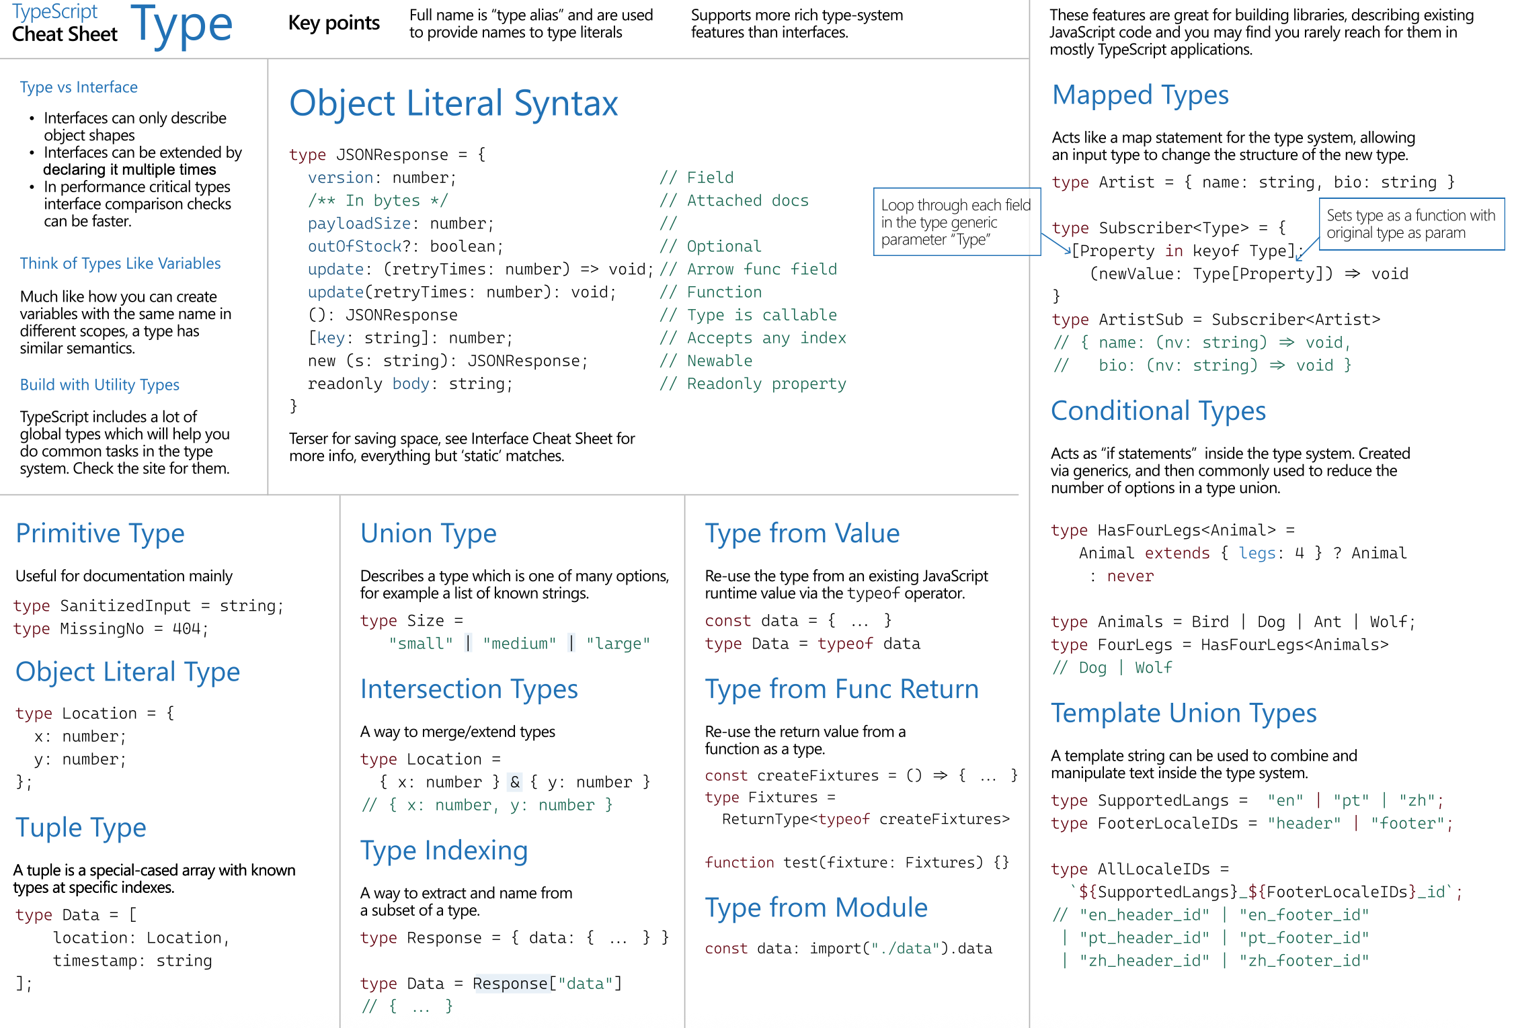Click the 'Conditional Types' section heading
The image size is (1514, 1028).
1158,411
